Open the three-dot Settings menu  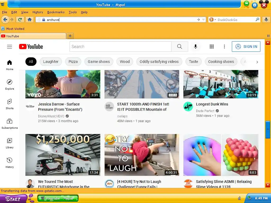click(224, 47)
